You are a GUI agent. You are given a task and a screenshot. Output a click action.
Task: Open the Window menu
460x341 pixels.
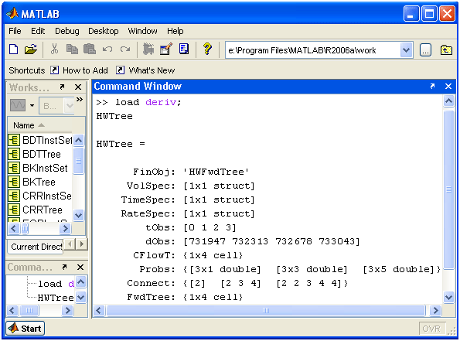pyautogui.click(x=142, y=31)
